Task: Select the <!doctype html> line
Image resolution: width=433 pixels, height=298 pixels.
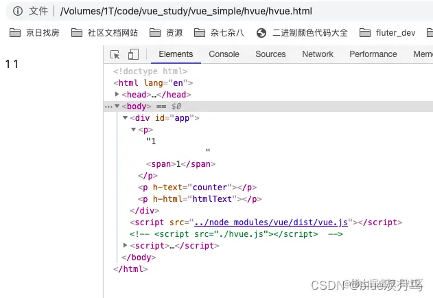Action: pyautogui.click(x=150, y=71)
